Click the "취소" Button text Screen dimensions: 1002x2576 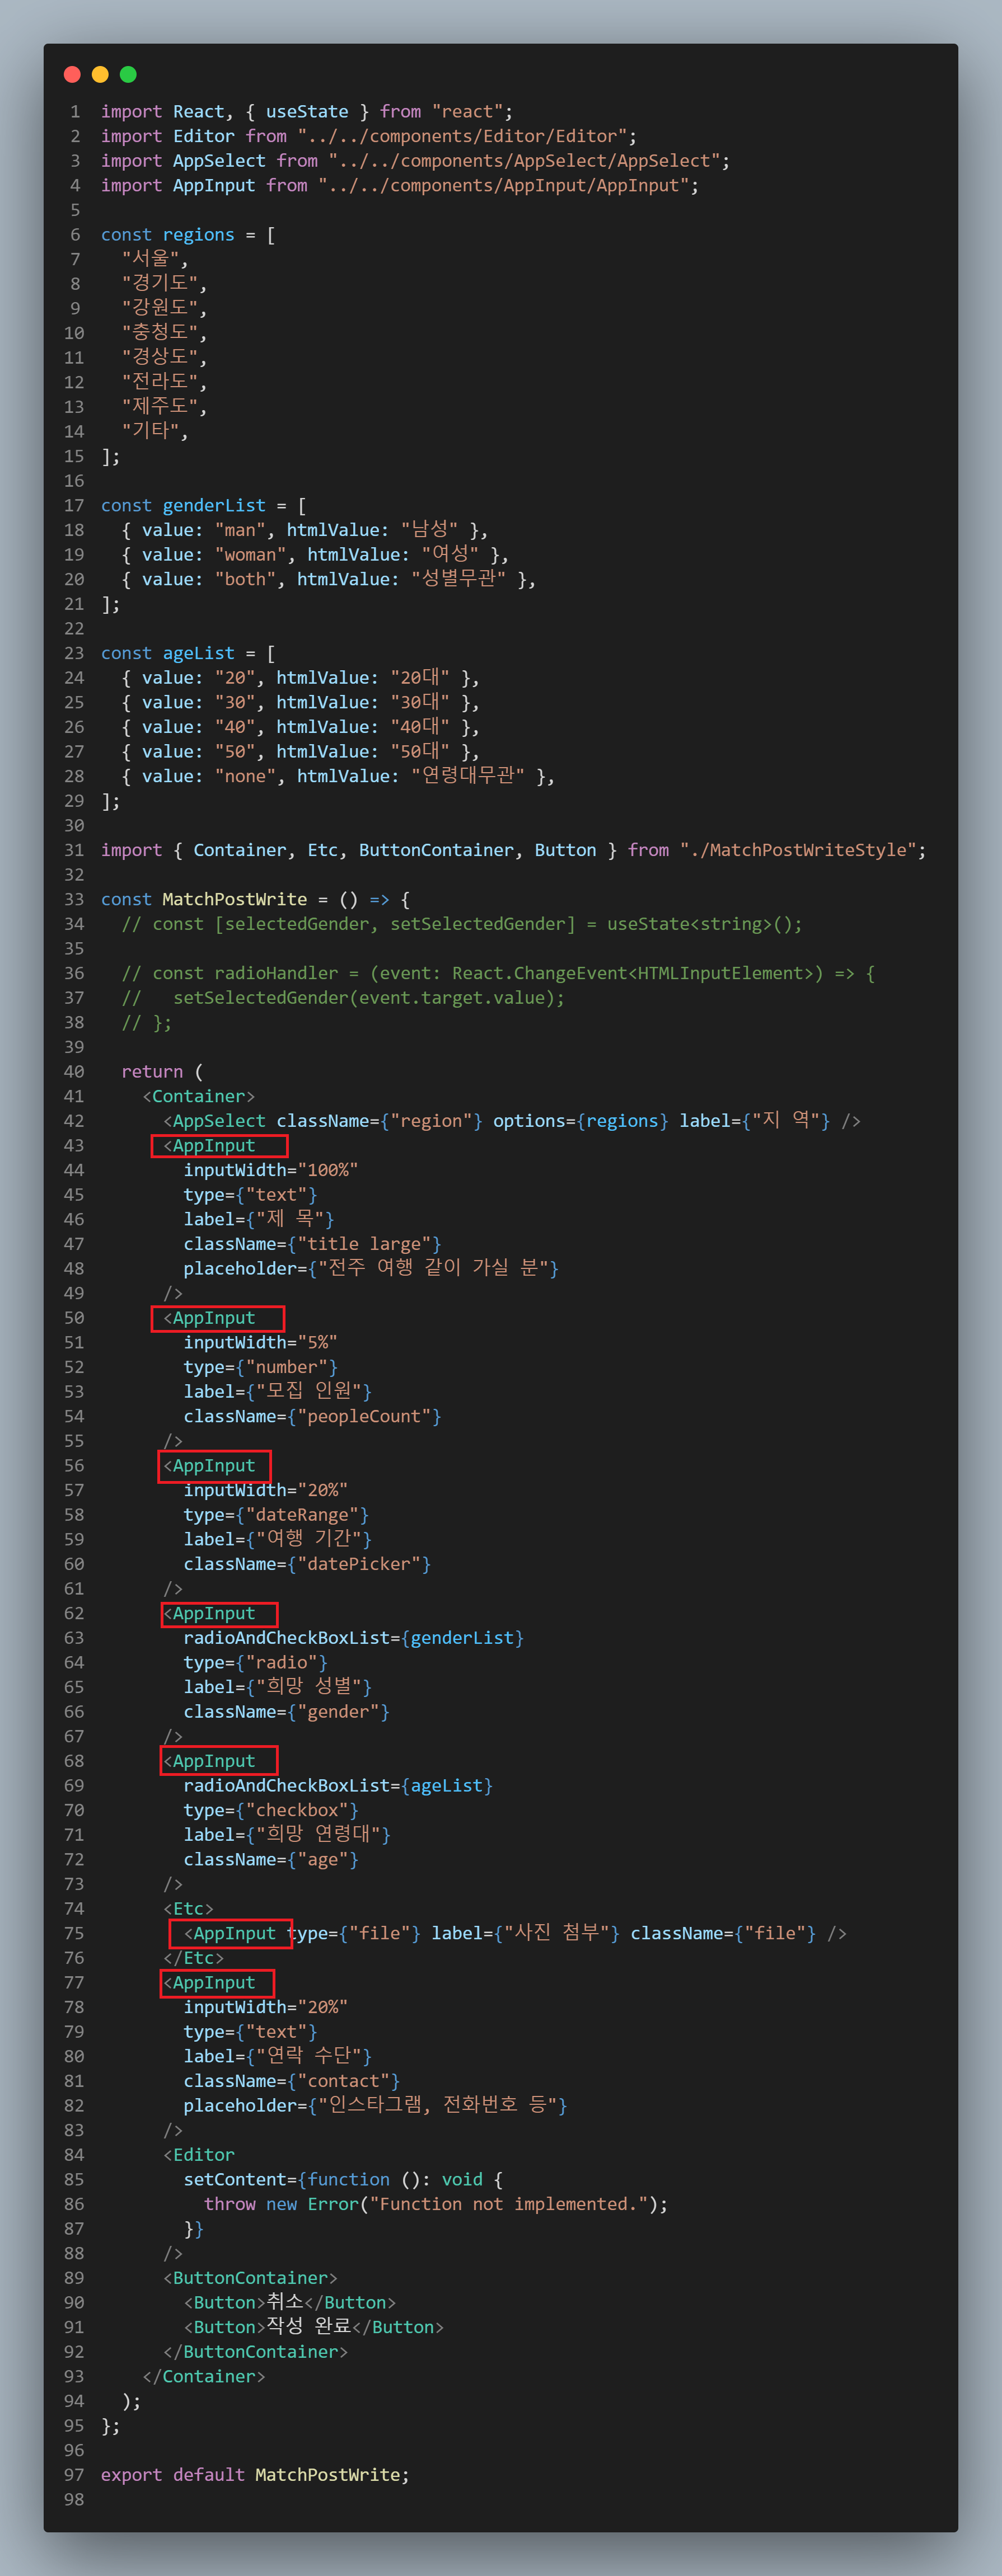point(285,2302)
